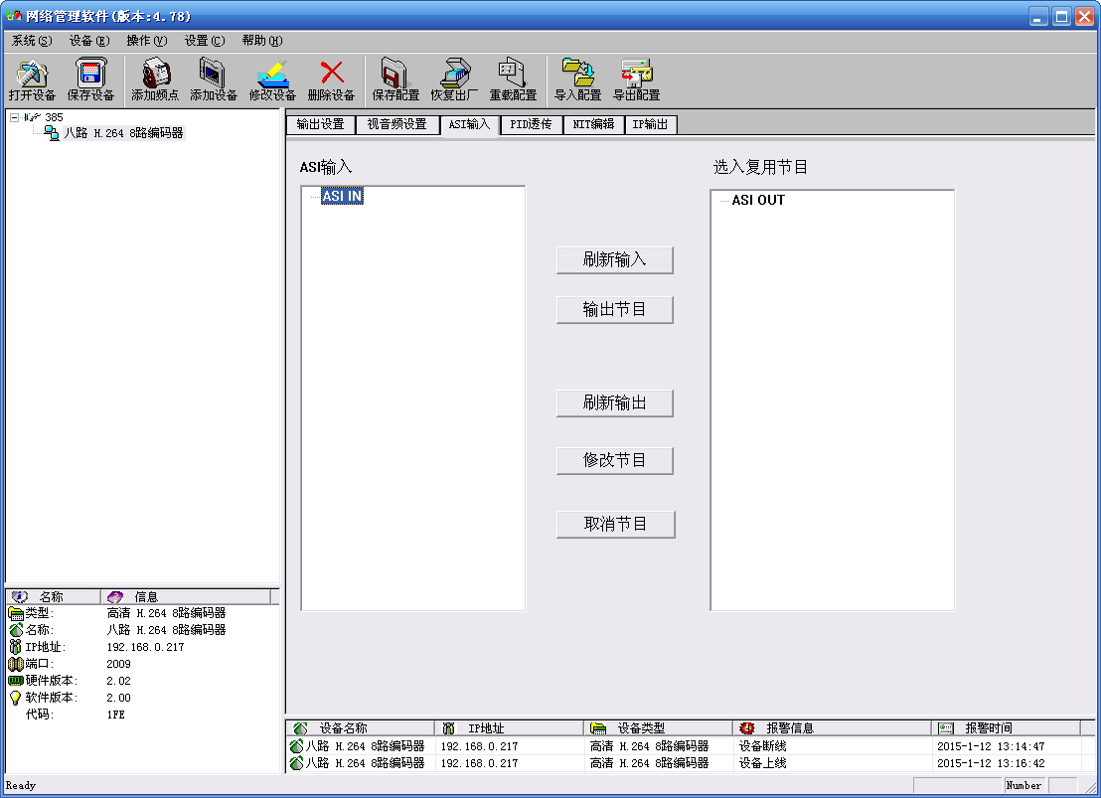Select the ASI OUT tree node

coord(758,200)
